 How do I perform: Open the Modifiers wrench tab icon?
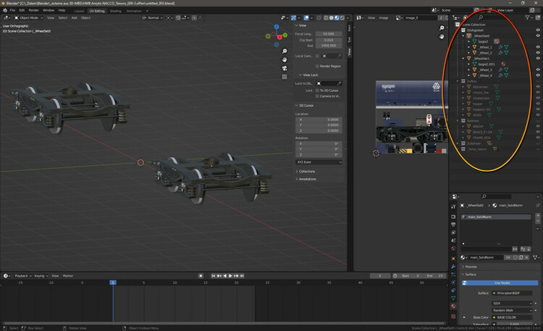(453, 267)
